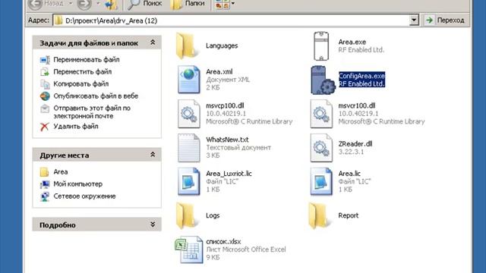Go forward with the Forward arrow button
The width and height of the screenshot is (486, 273).
point(84,4)
